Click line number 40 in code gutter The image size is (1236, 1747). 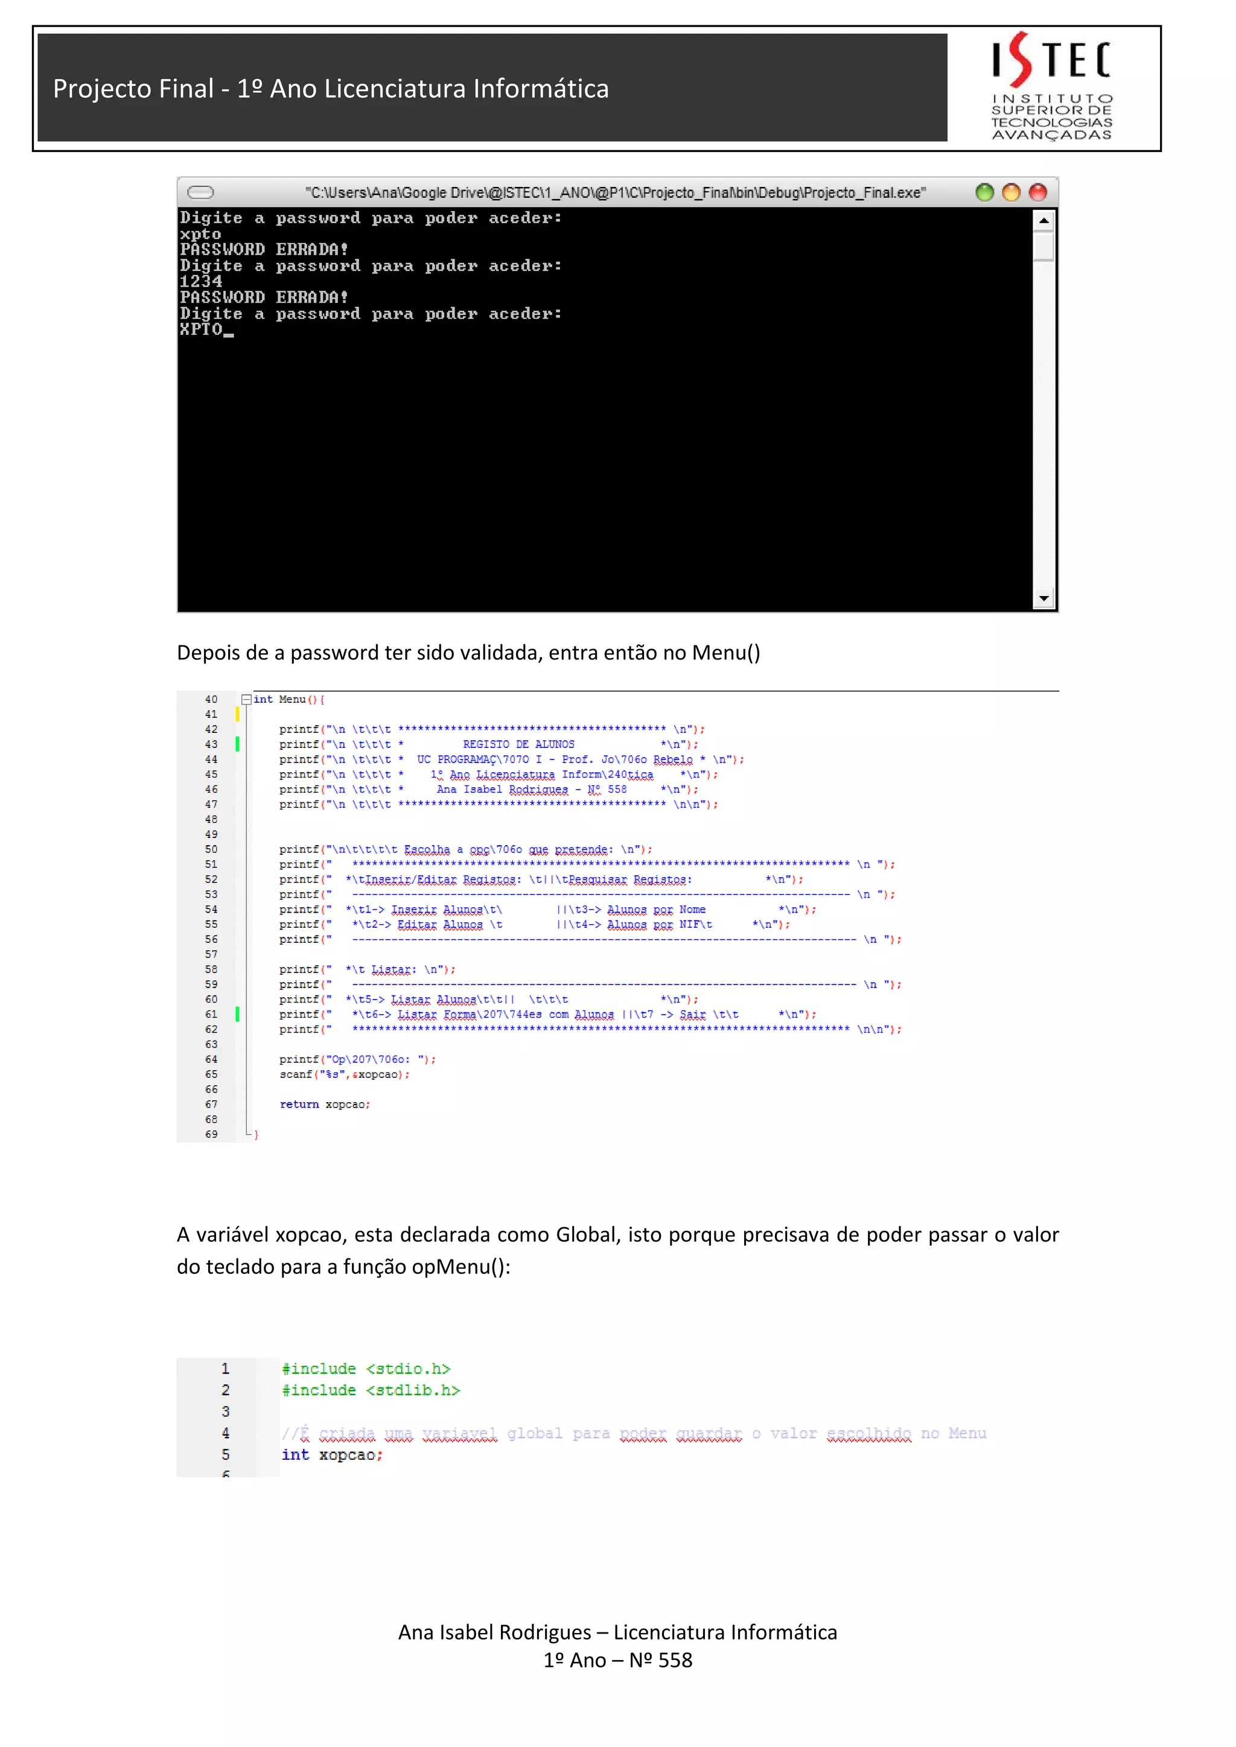[x=211, y=699]
